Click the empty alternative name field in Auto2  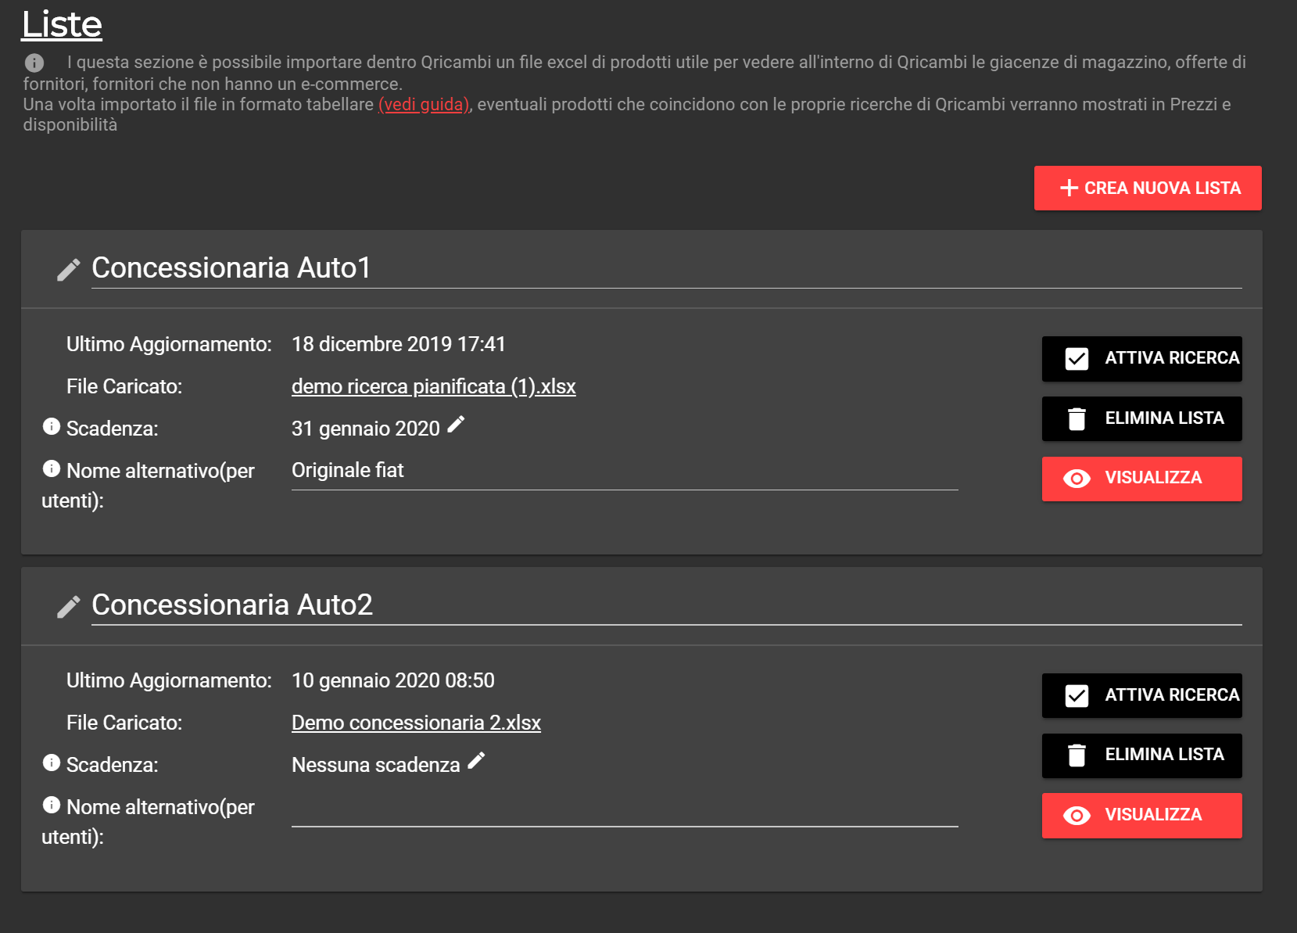tap(625, 808)
